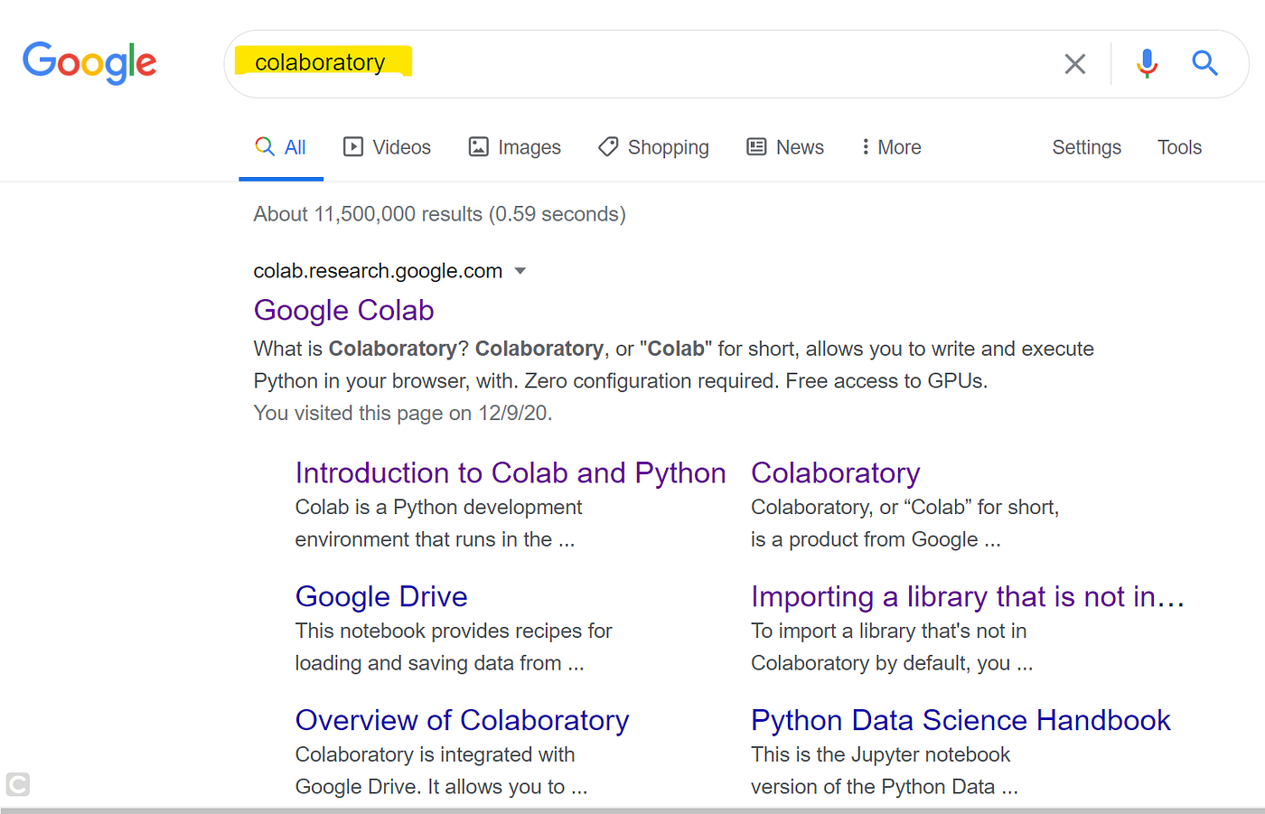Go to the News results tab

click(x=785, y=147)
